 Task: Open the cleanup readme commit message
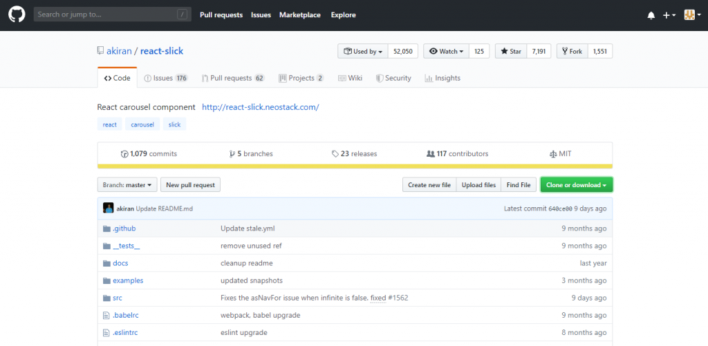pyautogui.click(x=247, y=263)
